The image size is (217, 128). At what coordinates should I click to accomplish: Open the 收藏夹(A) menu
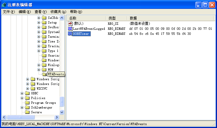point(58,12)
